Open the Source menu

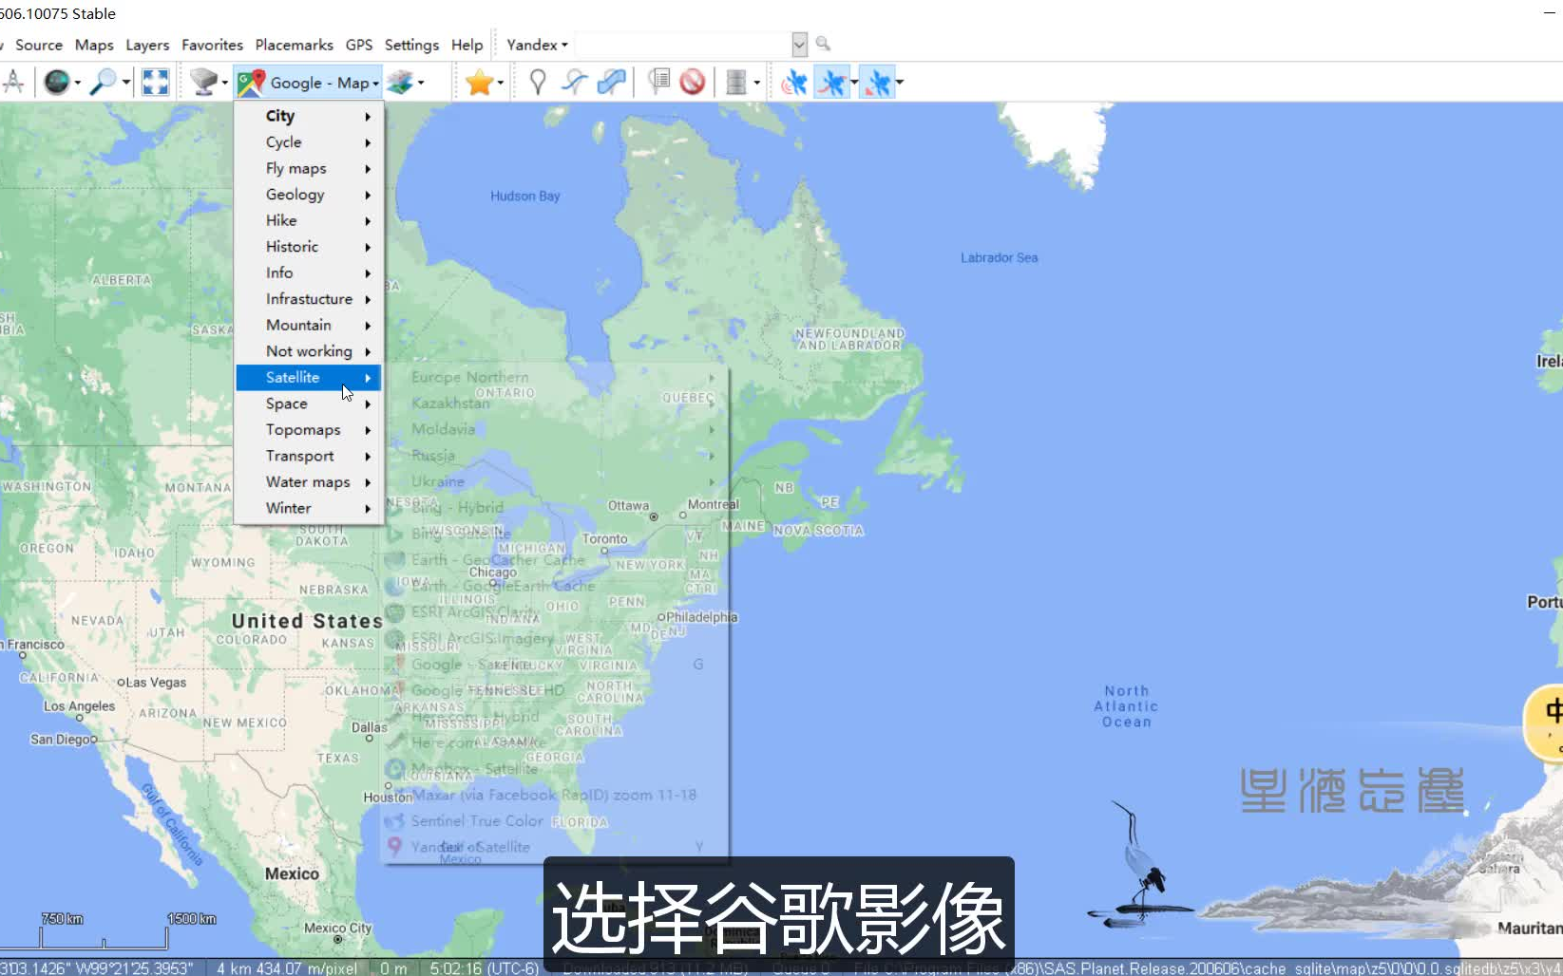[38, 45]
